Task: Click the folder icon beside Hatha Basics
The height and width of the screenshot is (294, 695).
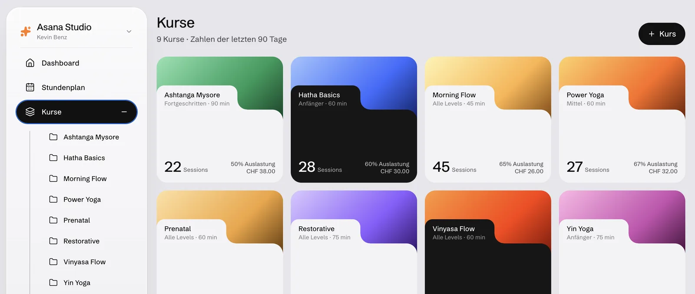Action: pyautogui.click(x=53, y=158)
